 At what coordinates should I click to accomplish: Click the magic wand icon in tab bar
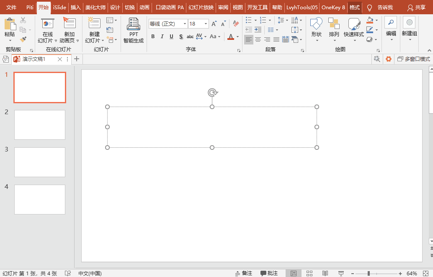point(376,59)
